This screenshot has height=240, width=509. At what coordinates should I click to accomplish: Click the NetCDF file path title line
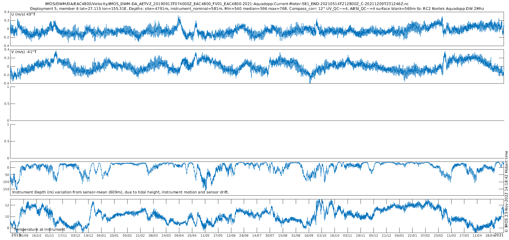point(227,4)
